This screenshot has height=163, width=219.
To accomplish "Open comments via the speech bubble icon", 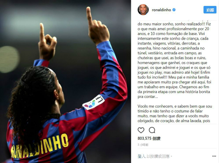I will click(x=152, y=130).
